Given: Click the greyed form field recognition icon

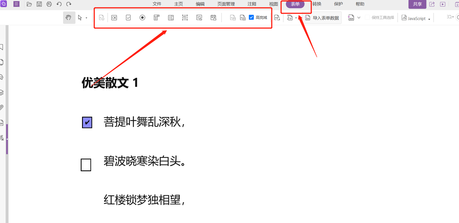Looking at the screenshot, I should (102, 18).
